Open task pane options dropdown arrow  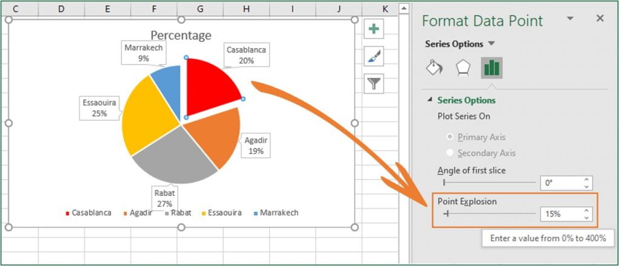[569, 19]
